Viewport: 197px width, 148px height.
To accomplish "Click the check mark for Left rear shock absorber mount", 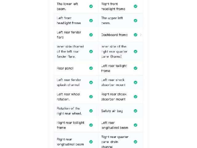I will tap(135, 82).
